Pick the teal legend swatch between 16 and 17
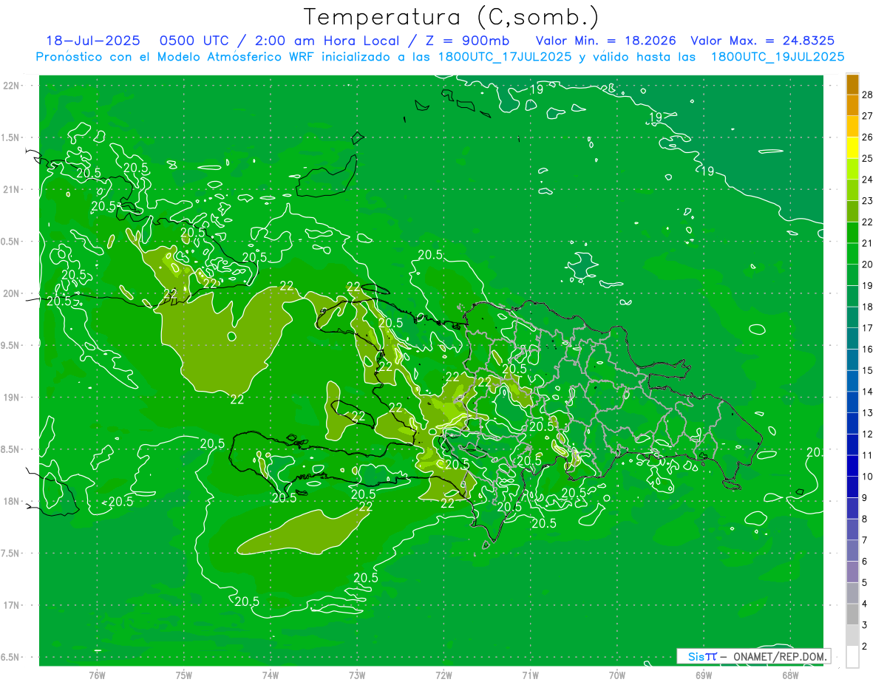The height and width of the screenshot is (685, 887). point(852,338)
